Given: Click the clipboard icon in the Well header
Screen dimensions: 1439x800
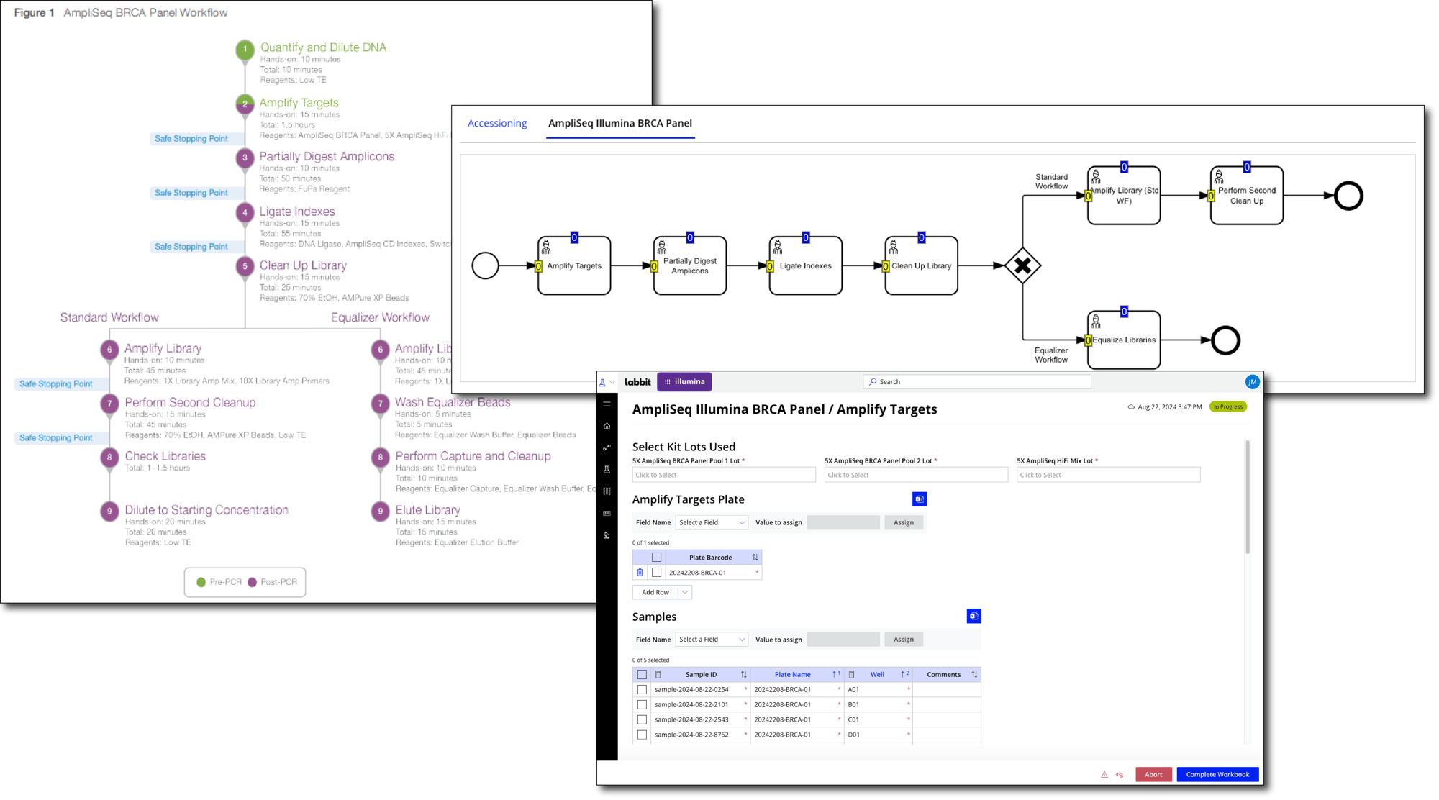Looking at the screenshot, I should tap(851, 675).
